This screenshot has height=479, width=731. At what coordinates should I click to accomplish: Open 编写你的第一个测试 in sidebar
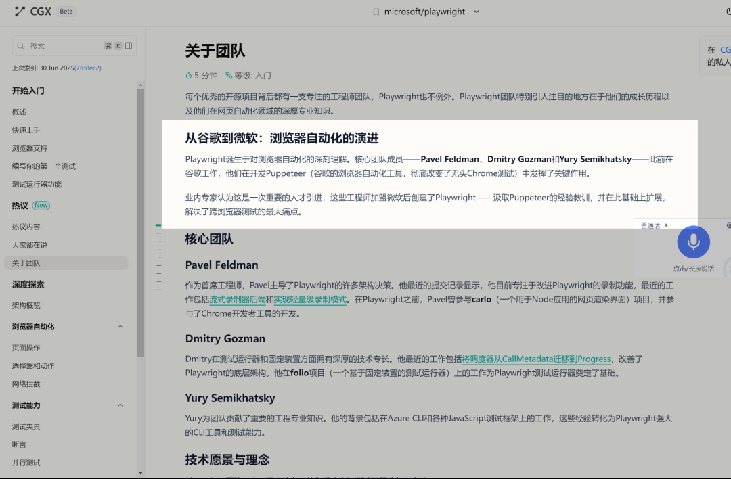[44, 166]
